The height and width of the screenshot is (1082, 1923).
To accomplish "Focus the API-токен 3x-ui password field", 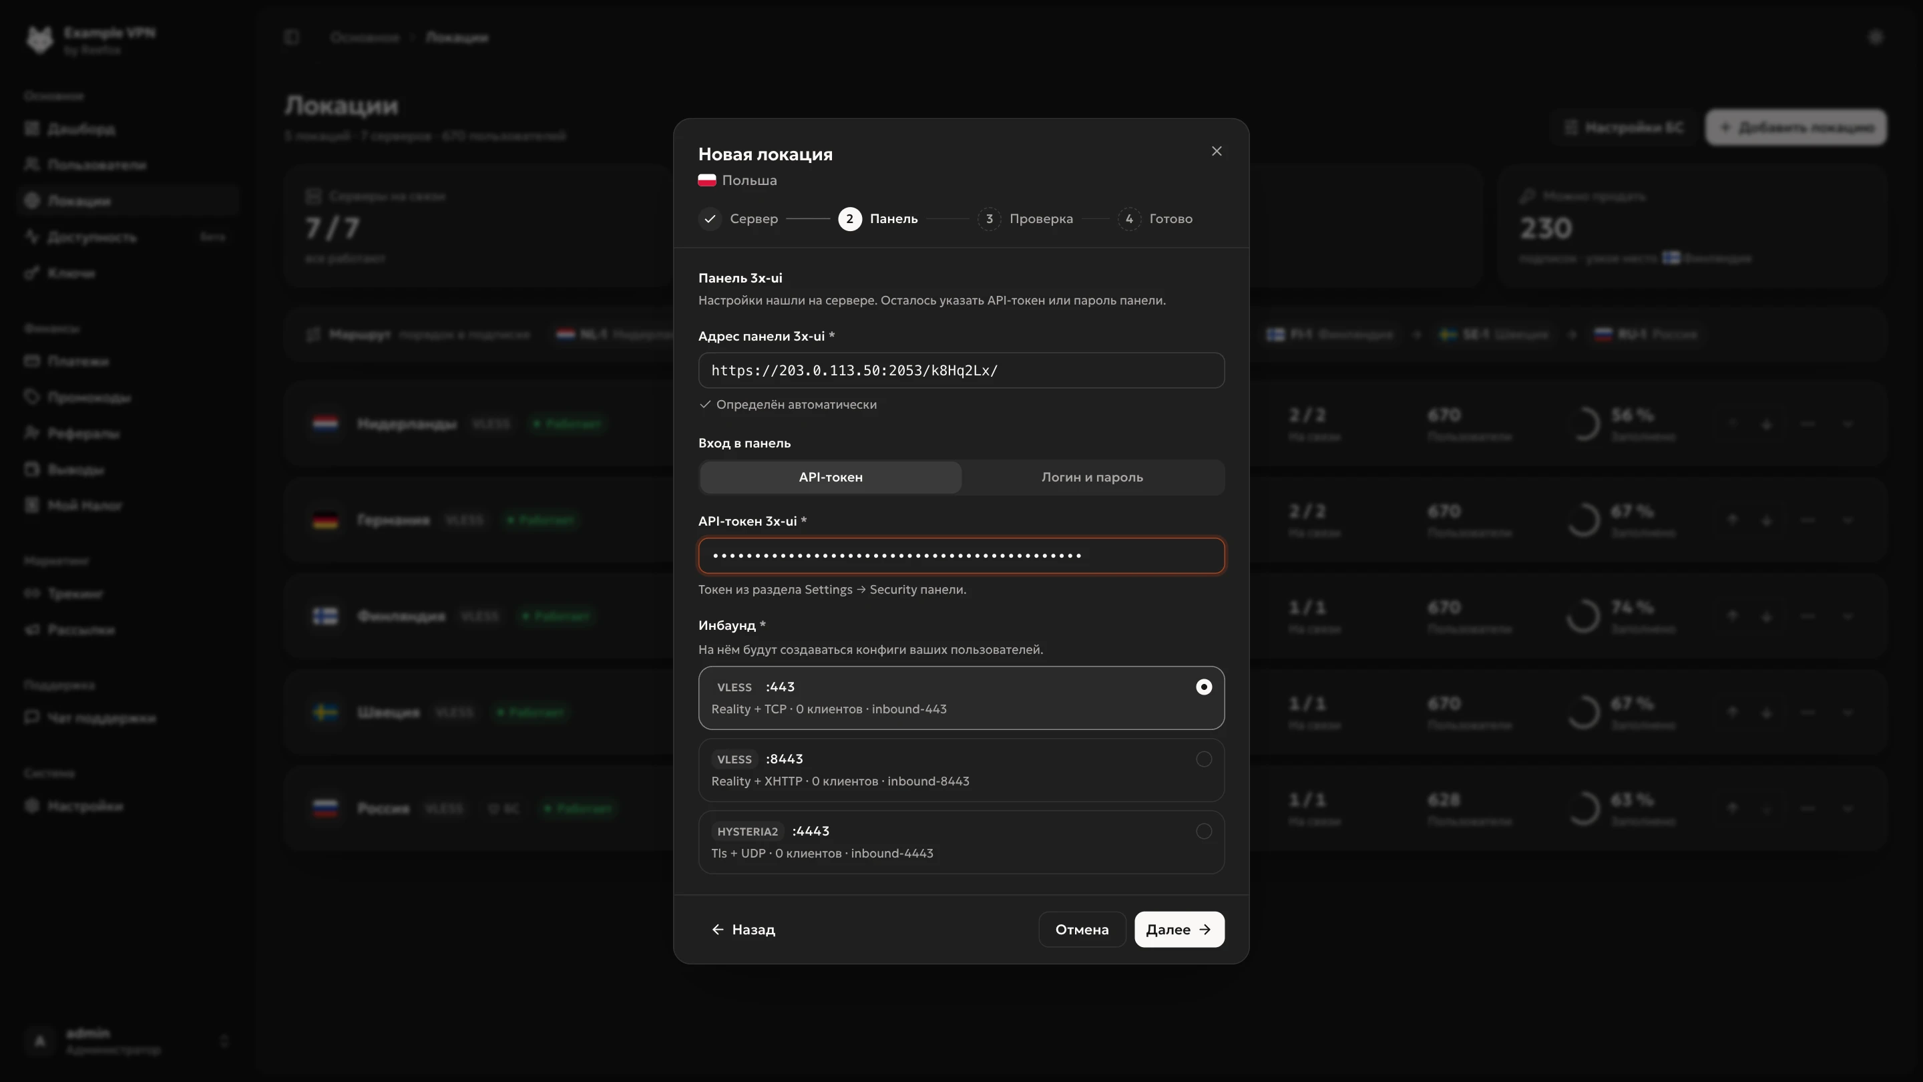I will [x=961, y=556].
